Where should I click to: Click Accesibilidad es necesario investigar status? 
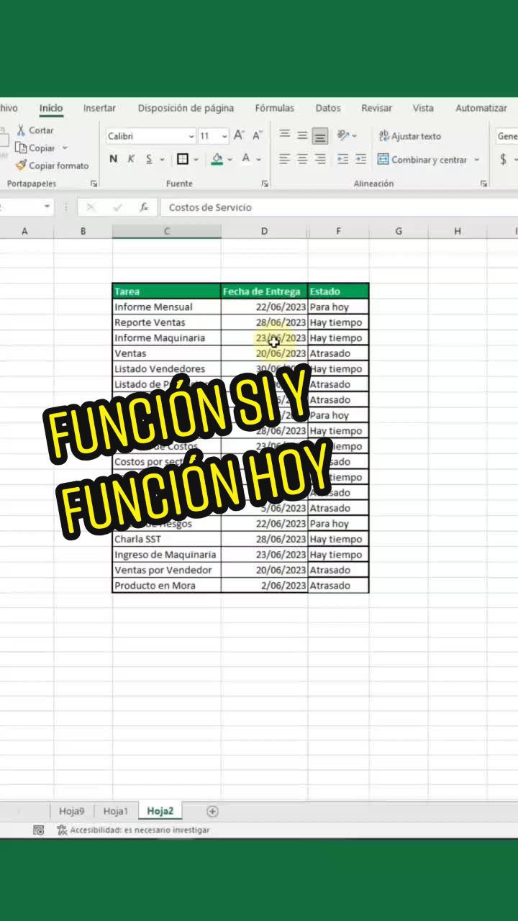pyautogui.click(x=134, y=830)
